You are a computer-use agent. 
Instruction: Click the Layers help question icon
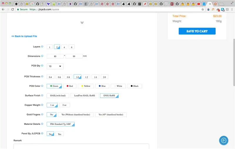click(x=42, y=47)
